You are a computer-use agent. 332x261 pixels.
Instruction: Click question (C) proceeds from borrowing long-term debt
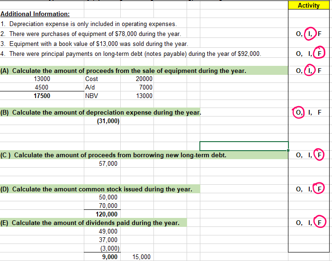144,155
